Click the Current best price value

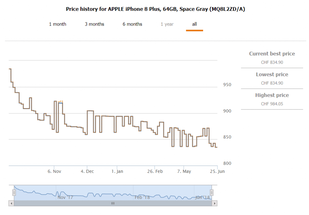pos(272,62)
